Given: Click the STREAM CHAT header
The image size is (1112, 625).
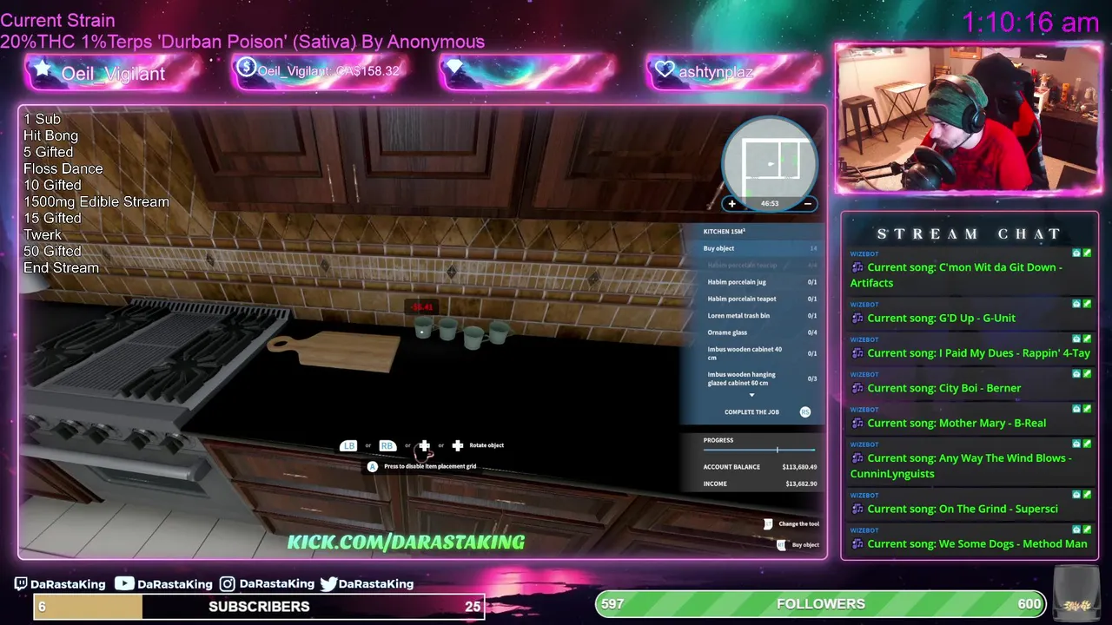Looking at the screenshot, I should click(x=969, y=234).
